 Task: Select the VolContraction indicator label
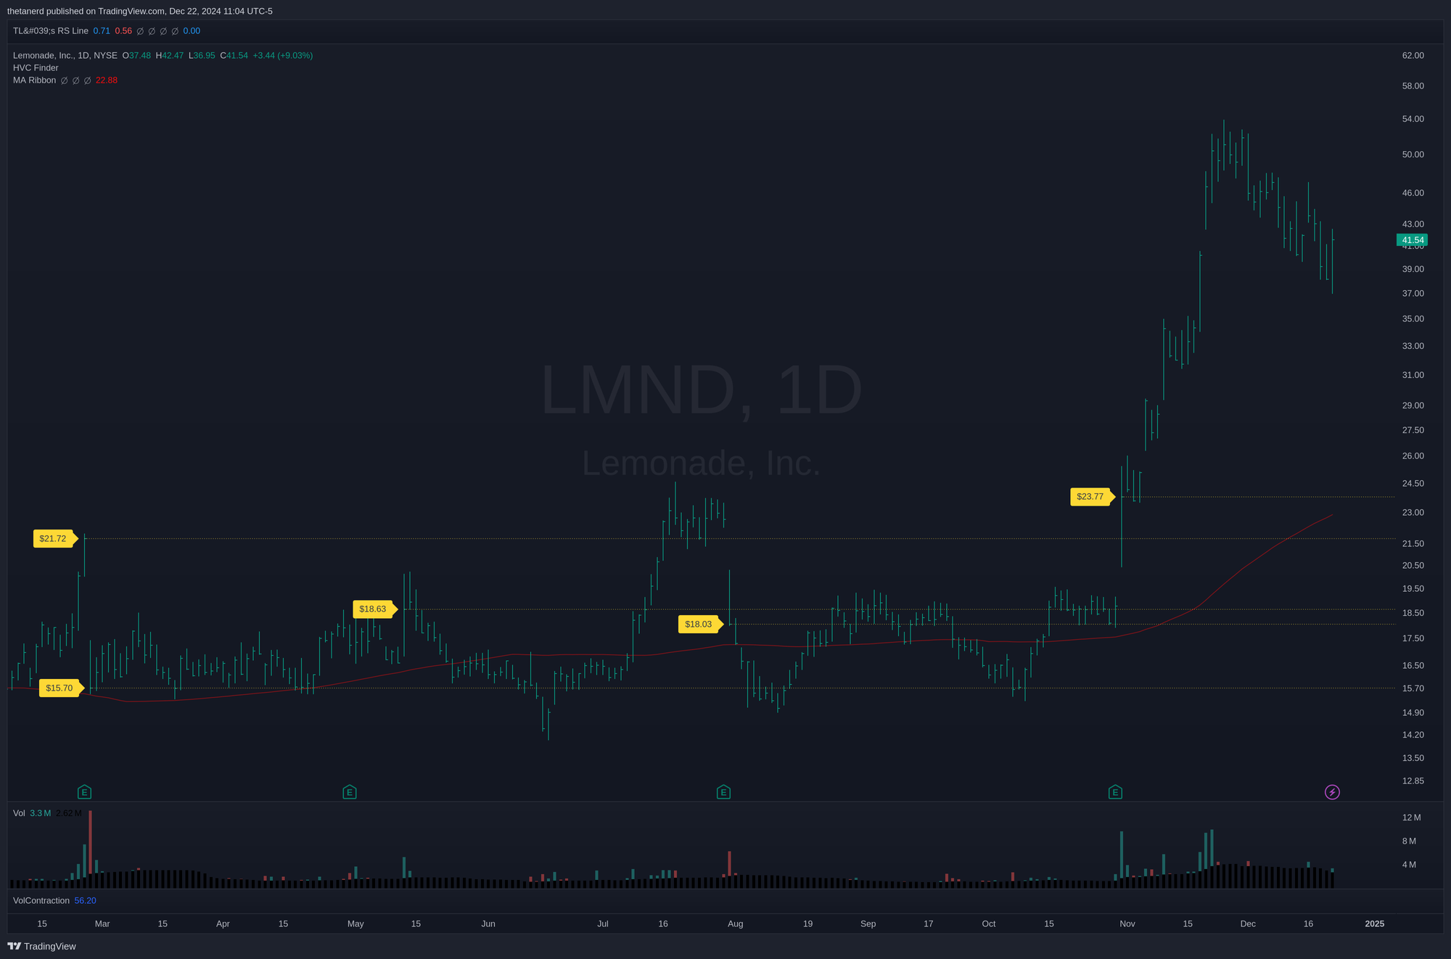pos(41,900)
